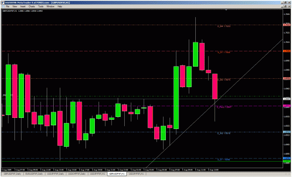The height and width of the screenshot is (177, 292).
Task: Click the white current price tag on axis
Action: [x=286, y=99]
